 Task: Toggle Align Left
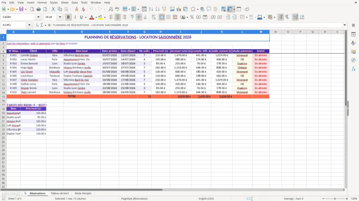click(111, 17)
